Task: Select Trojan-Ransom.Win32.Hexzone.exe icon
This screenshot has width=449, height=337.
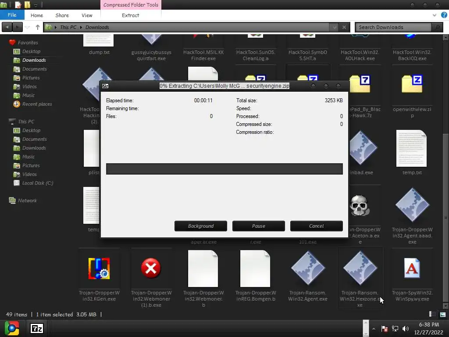Action: tap(360, 269)
